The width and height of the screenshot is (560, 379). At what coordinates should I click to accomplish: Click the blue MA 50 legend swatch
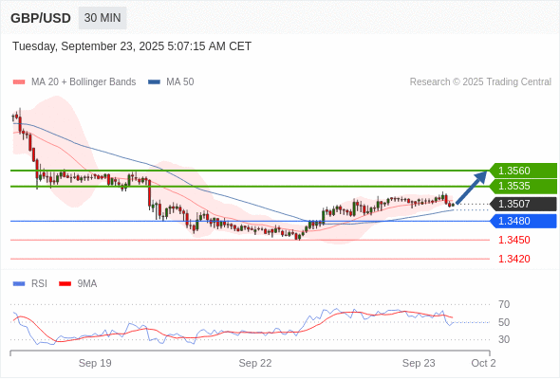tap(155, 82)
